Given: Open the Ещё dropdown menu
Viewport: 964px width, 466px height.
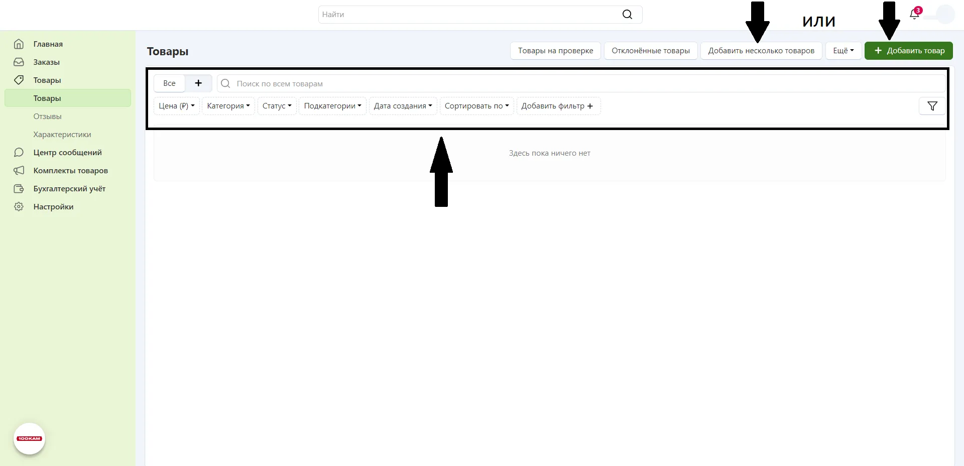Looking at the screenshot, I should [x=843, y=51].
